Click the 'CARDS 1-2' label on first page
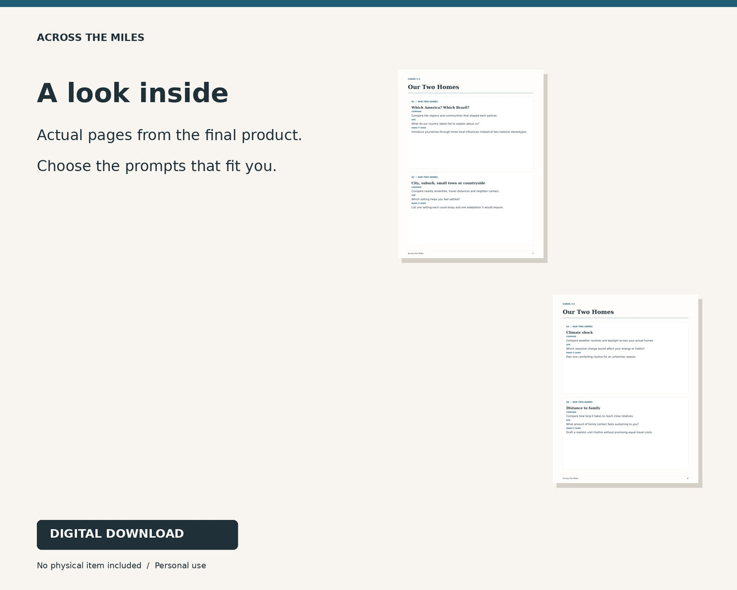The width and height of the screenshot is (737, 590). [414, 79]
